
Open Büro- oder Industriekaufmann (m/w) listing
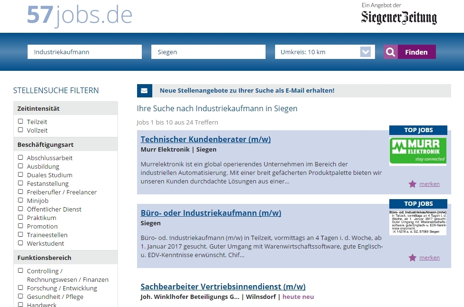pos(211,213)
